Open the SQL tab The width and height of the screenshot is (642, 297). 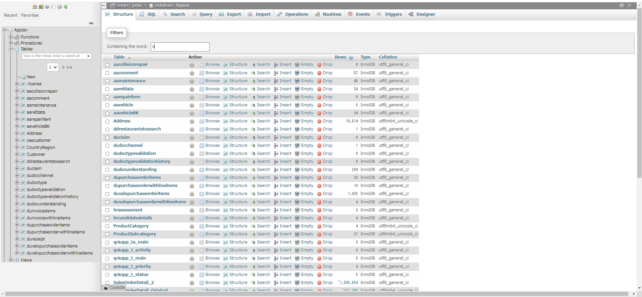148,14
